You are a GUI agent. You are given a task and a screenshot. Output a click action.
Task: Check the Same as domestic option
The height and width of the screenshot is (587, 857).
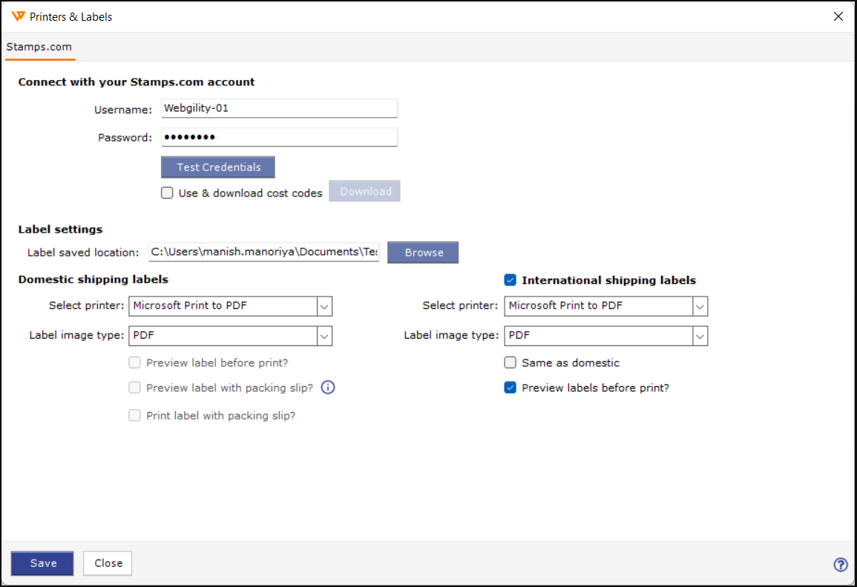[510, 363]
